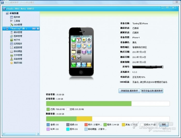The height and width of the screenshot is (138, 181).
Task: Maximize the iTools 2011 Beta window
Action: [167, 7]
